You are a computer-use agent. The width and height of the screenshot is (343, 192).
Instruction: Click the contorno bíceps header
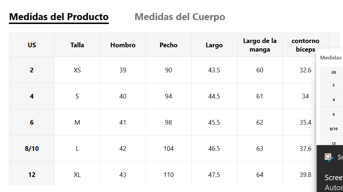(x=305, y=45)
